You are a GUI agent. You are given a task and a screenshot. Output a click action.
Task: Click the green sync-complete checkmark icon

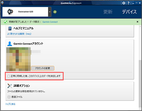coord(6,22)
